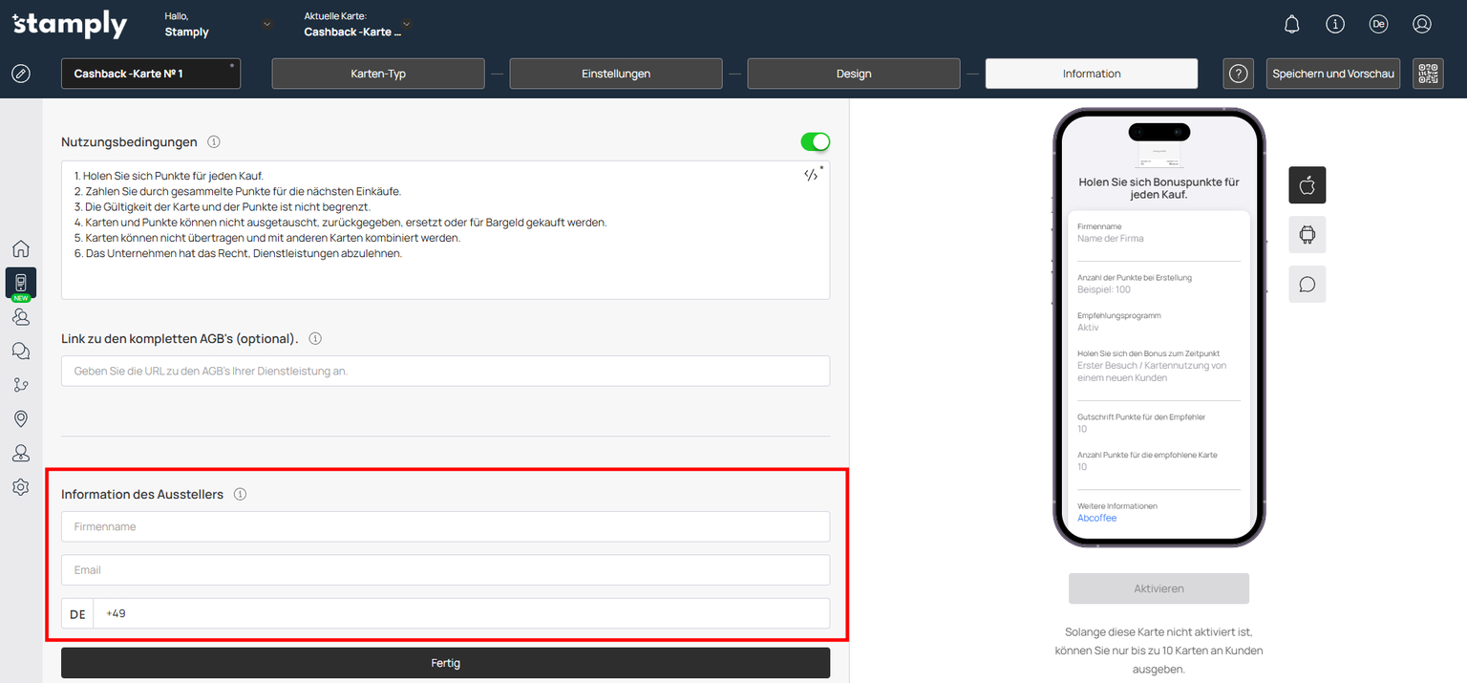Image resolution: width=1467 pixels, height=683 pixels.
Task: Expand the Stamply account dropdown arrow
Action: [266, 24]
